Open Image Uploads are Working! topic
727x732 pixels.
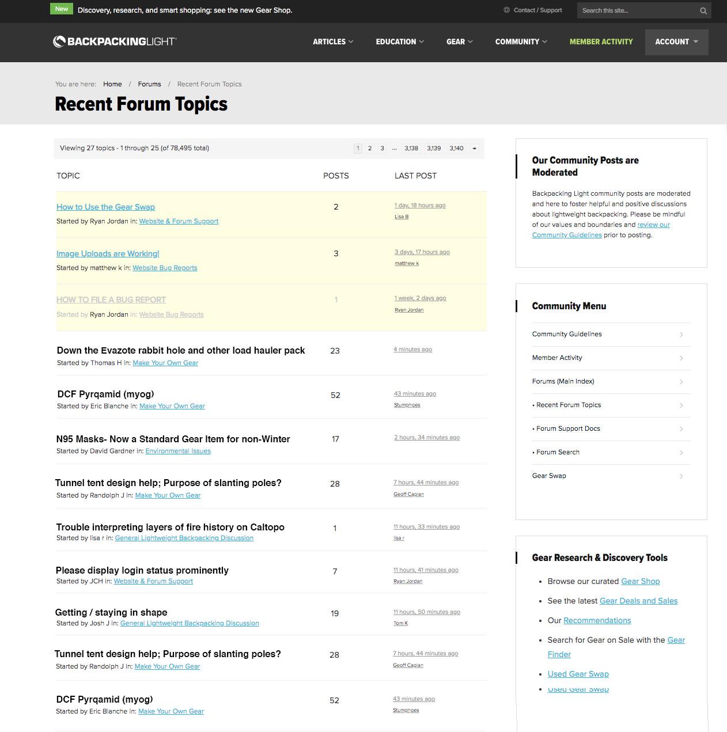pos(108,253)
